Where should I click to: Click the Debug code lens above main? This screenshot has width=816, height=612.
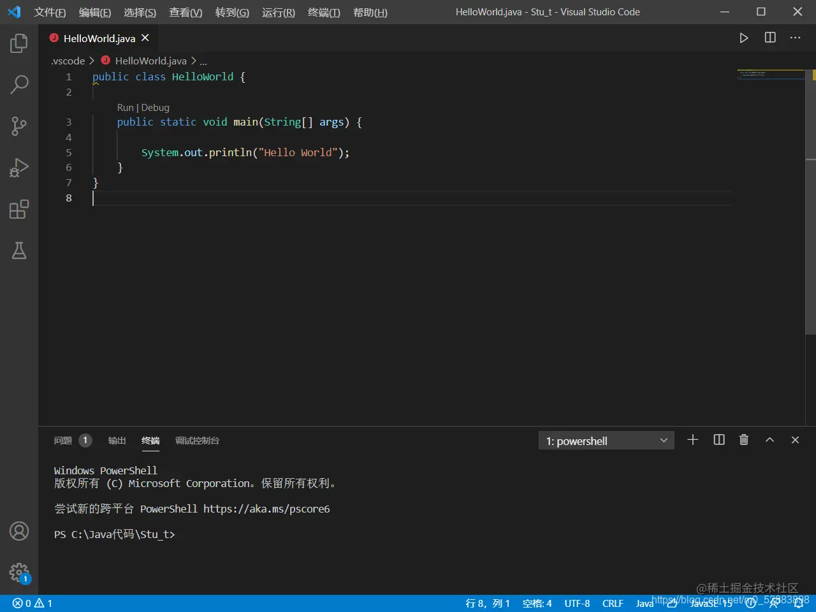(156, 108)
